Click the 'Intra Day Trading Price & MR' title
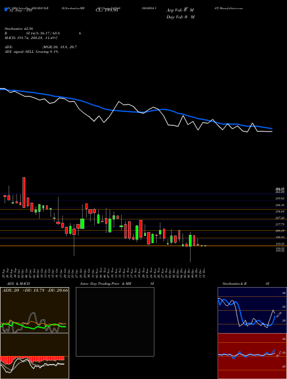Viewport: 287px width, 379px height. [x=106, y=284]
